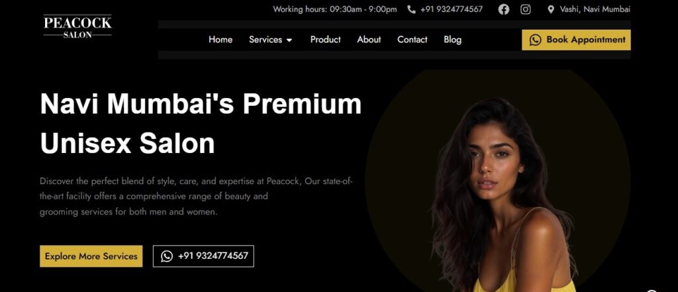Open the salon's Facebook page icon
The image size is (678, 292).
pyautogui.click(x=503, y=9)
